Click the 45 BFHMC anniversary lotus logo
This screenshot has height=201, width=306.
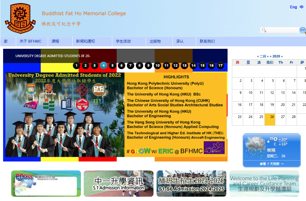point(214,148)
